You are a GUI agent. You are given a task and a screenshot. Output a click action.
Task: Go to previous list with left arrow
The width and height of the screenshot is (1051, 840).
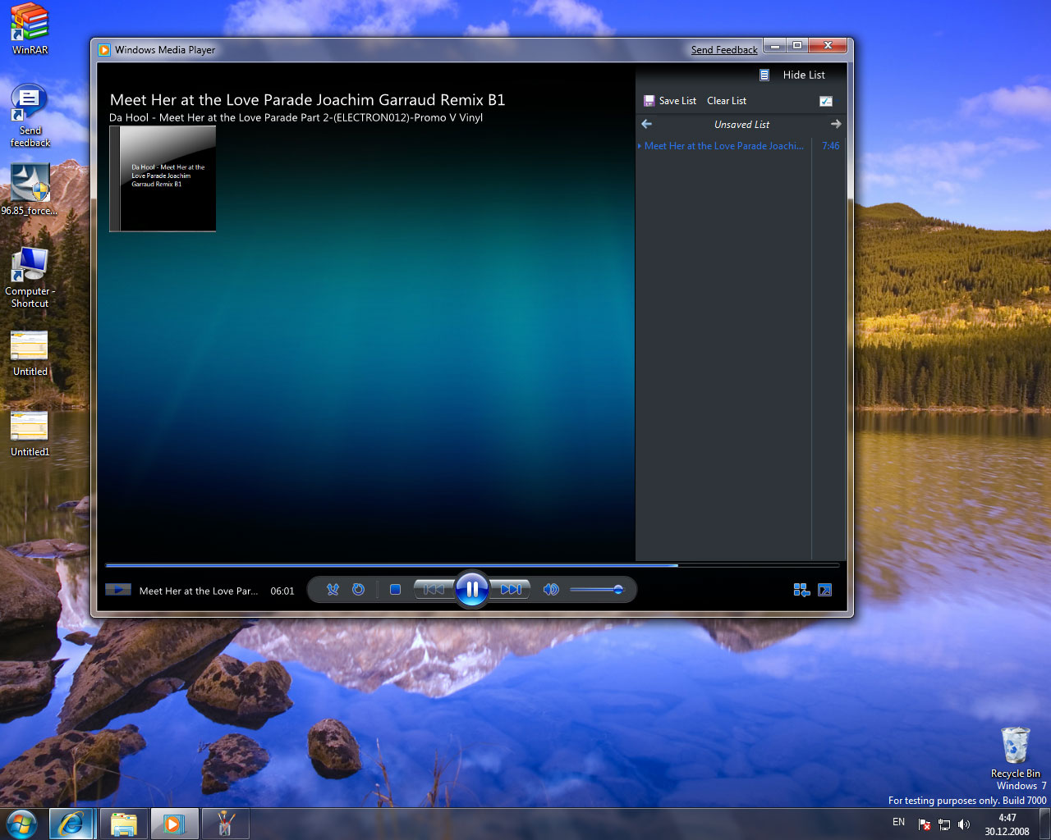(647, 124)
